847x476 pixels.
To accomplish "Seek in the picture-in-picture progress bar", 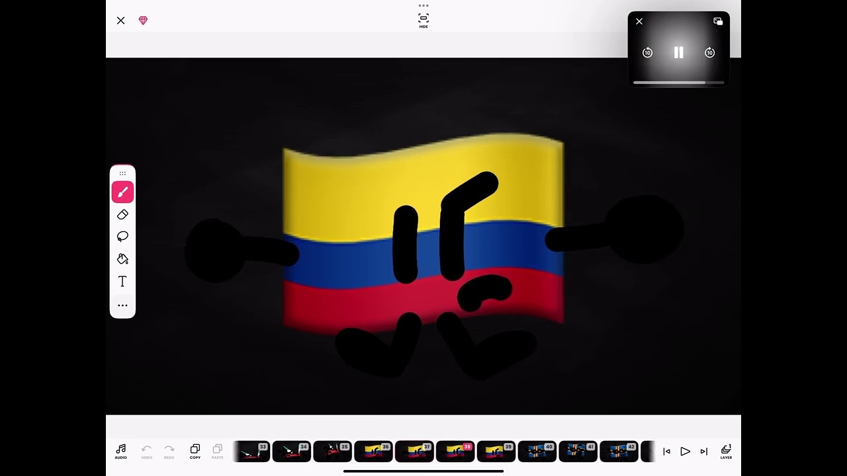I will [x=678, y=83].
